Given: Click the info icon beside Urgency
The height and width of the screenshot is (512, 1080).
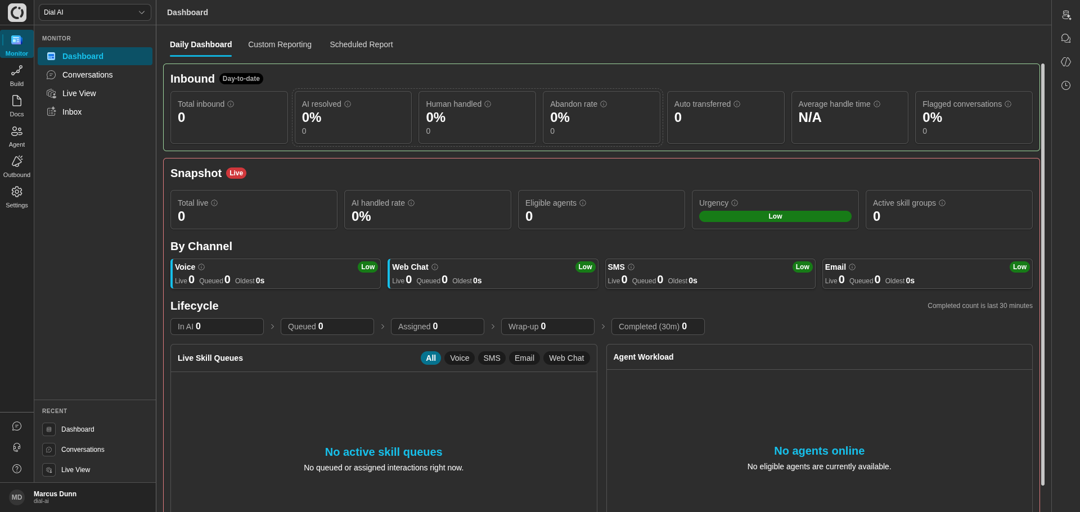Looking at the screenshot, I should pos(735,203).
